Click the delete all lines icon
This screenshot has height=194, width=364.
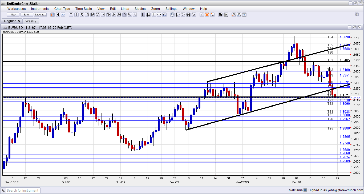pyautogui.click(x=212, y=15)
